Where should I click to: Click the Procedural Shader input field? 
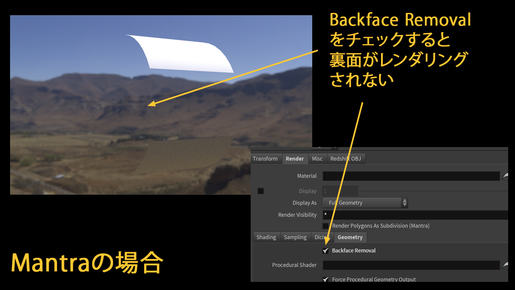point(410,265)
